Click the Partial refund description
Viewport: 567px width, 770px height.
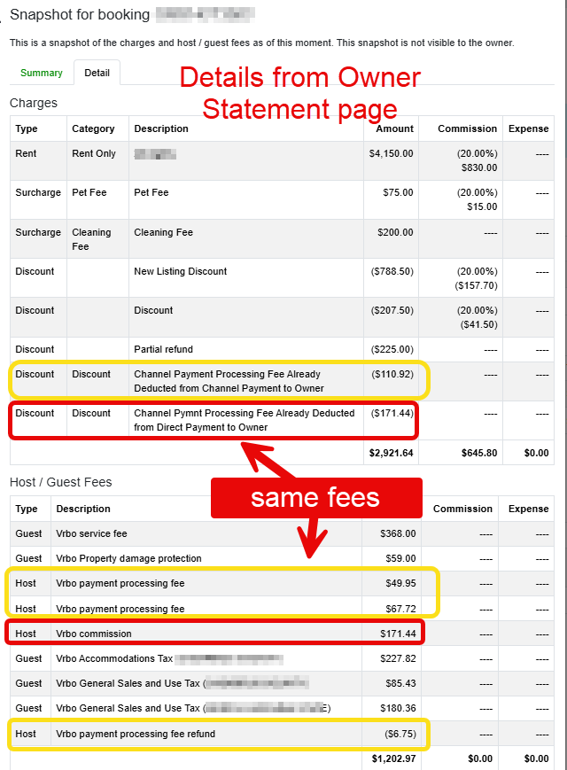point(164,349)
